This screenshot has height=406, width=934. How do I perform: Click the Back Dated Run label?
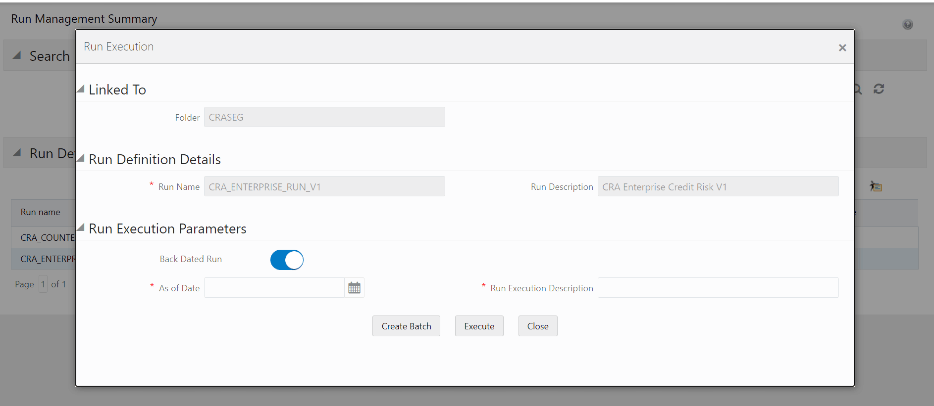coord(191,259)
